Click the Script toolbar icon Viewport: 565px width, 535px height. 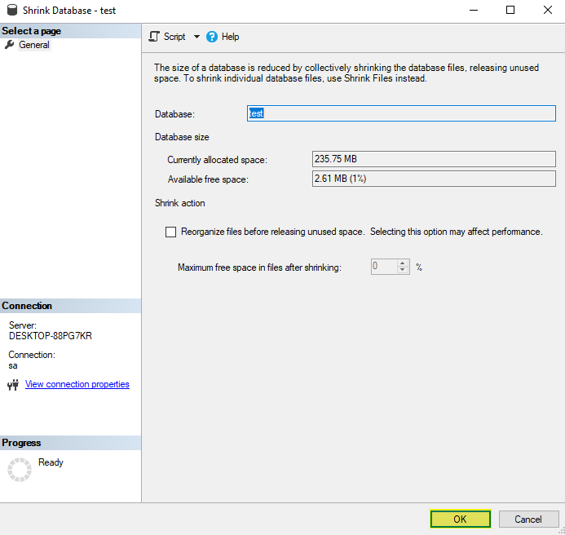154,37
